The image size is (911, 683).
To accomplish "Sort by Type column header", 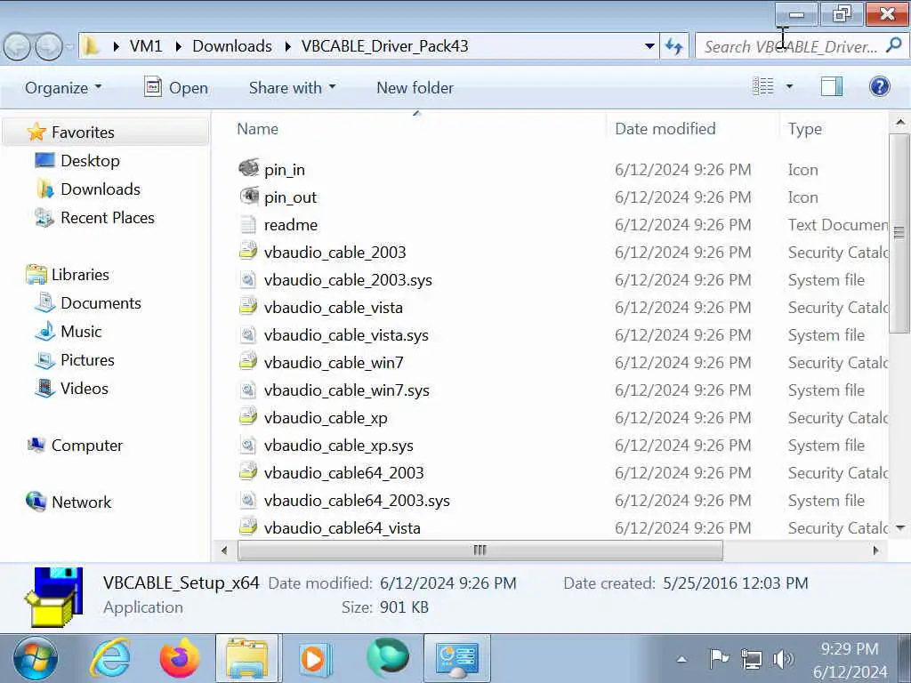I will click(x=804, y=128).
